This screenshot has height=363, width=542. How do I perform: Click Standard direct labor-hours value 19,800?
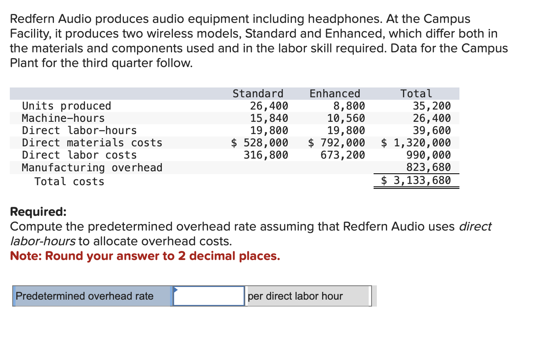point(269,130)
